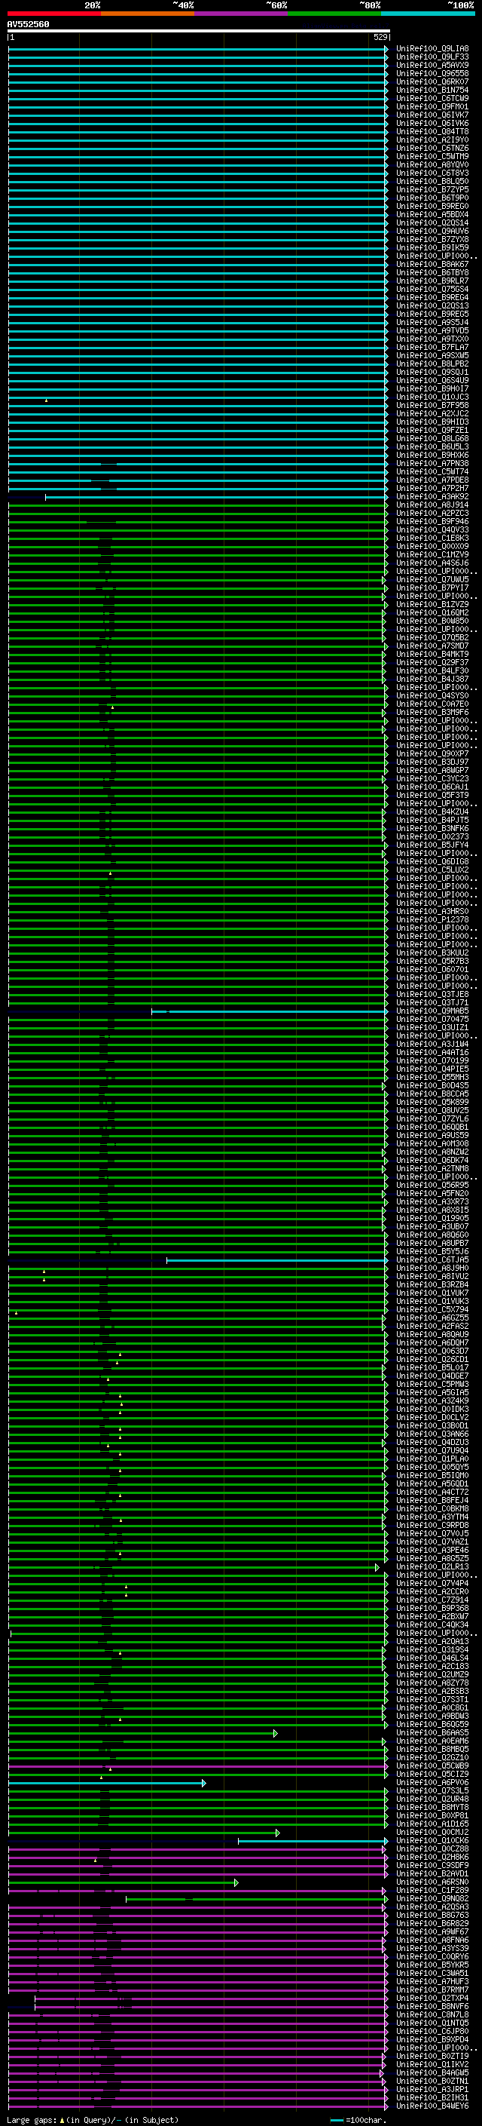Viewport: 482px width, 2126px height.
Task: Select the label UniRef100_A9S5J4
Action: 432,323
